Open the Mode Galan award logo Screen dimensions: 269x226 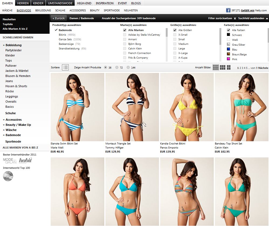(10, 160)
